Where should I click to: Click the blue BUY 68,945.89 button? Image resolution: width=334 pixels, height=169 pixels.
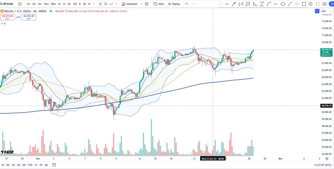coord(28,17)
